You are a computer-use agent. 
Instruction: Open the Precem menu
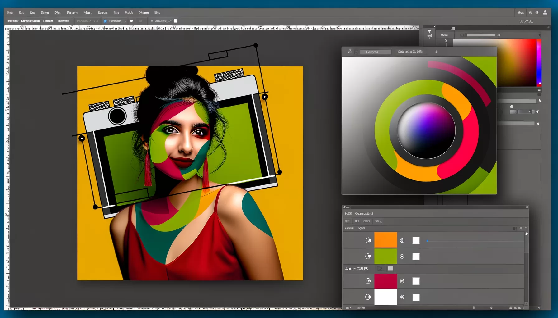tap(72, 13)
